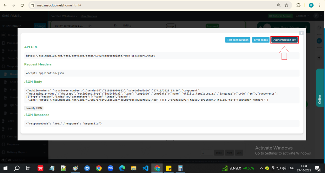Open the Extensions puzzle icon
The height and width of the screenshot is (173, 325).
tap(298, 5)
